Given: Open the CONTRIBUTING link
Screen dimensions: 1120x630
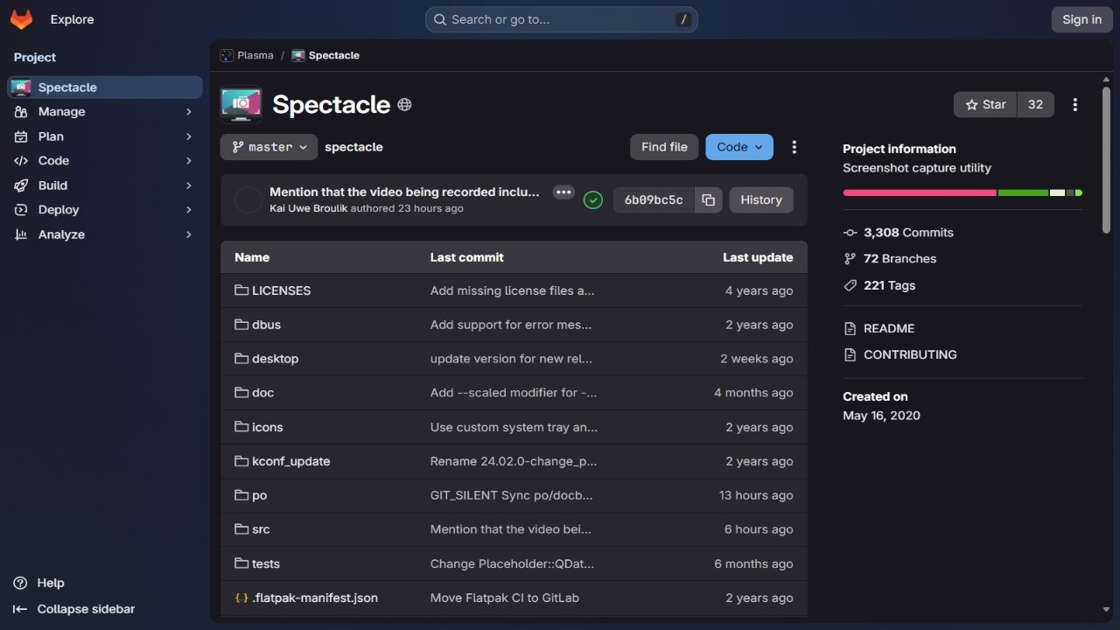Looking at the screenshot, I should click(x=910, y=355).
